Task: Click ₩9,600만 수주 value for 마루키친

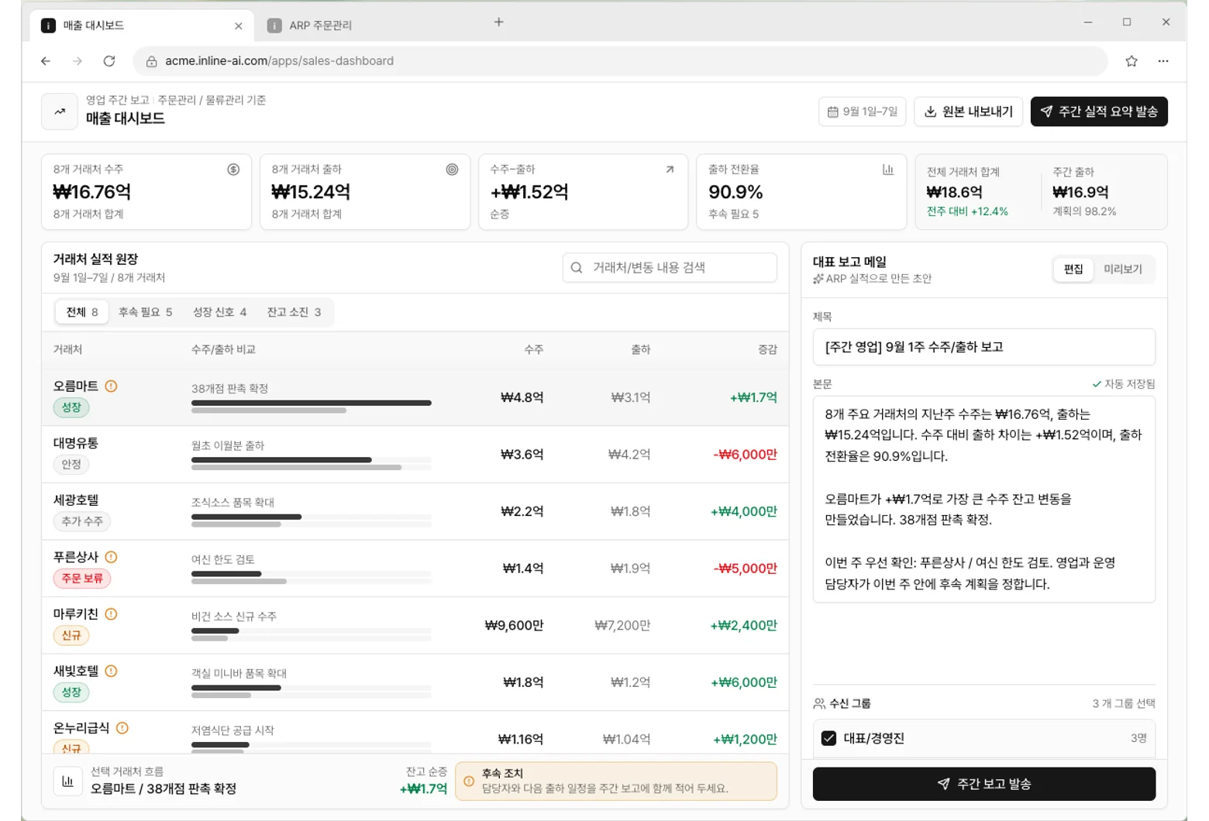Action: (514, 625)
